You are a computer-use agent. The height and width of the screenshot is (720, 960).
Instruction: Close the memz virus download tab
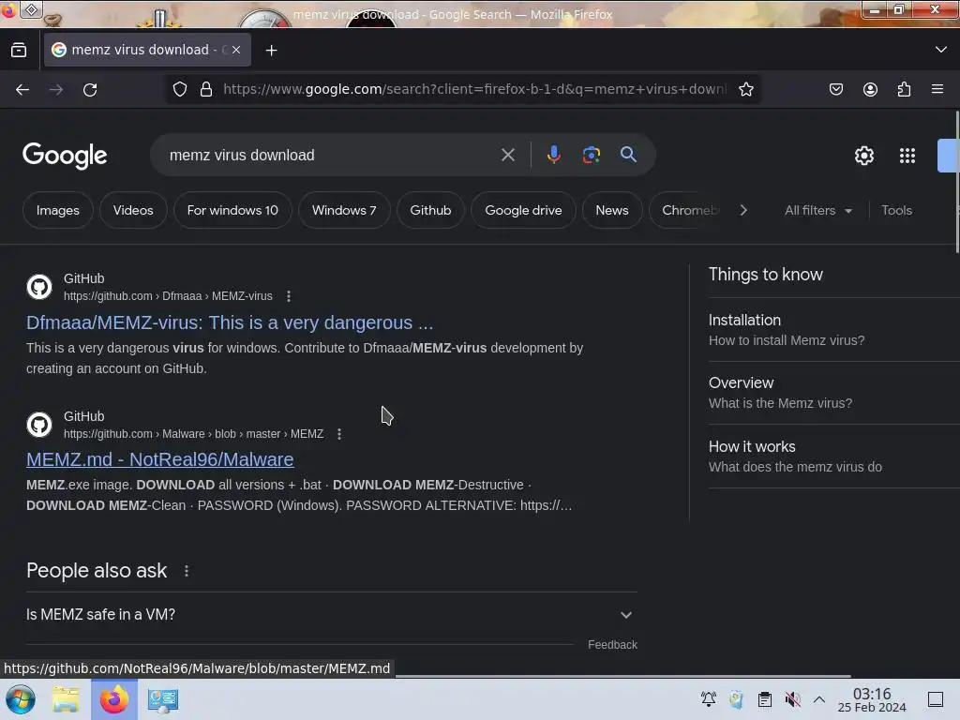236,50
